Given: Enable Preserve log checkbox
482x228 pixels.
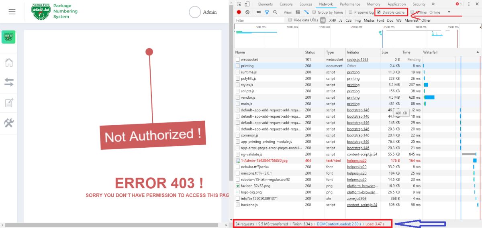Looking at the screenshot, I should pyautogui.click(x=351, y=12).
